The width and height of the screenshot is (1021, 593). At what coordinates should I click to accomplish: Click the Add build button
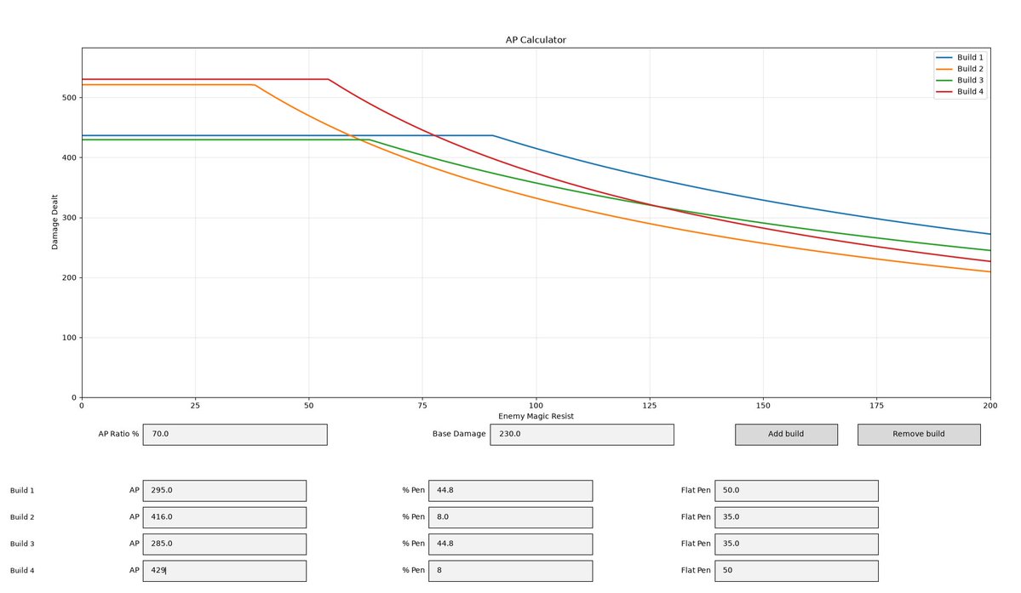click(786, 435)
